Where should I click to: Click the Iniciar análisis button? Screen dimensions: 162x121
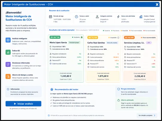click(23, 104)
